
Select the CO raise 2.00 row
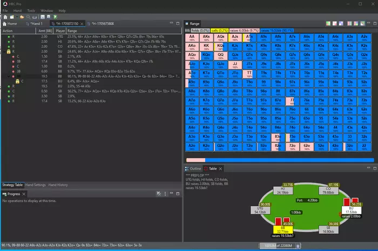pyautogui.click(x=91, y=46)
